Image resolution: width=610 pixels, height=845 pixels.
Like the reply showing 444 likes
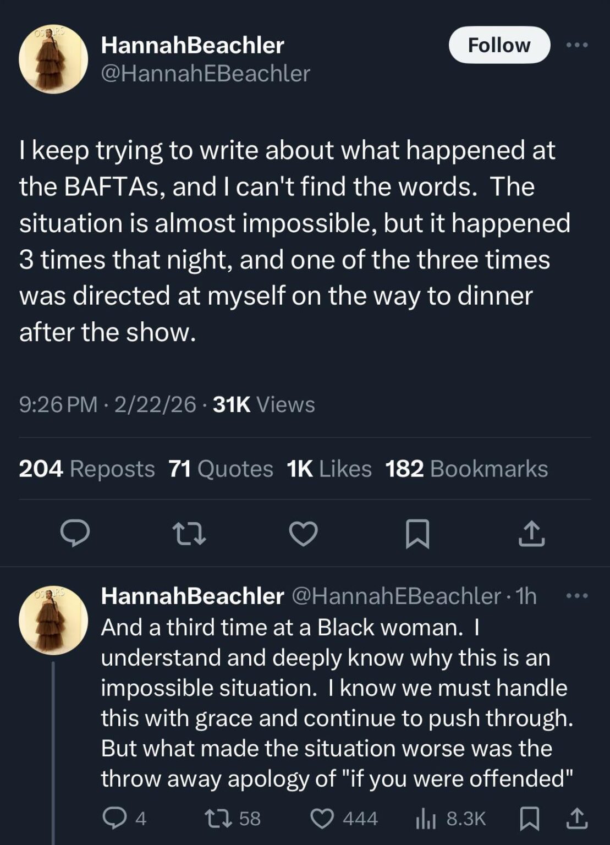tap(323, 818)
